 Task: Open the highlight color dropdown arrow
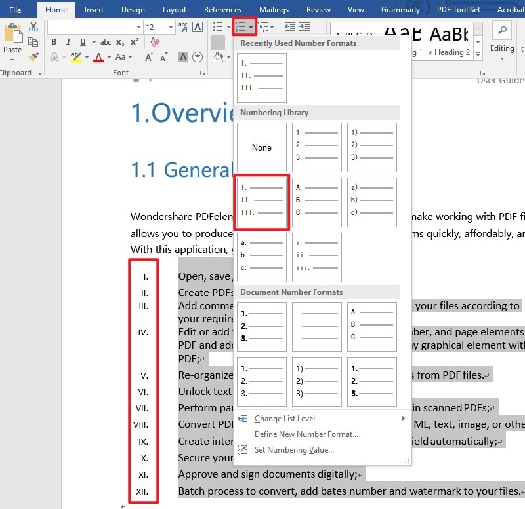87,58
